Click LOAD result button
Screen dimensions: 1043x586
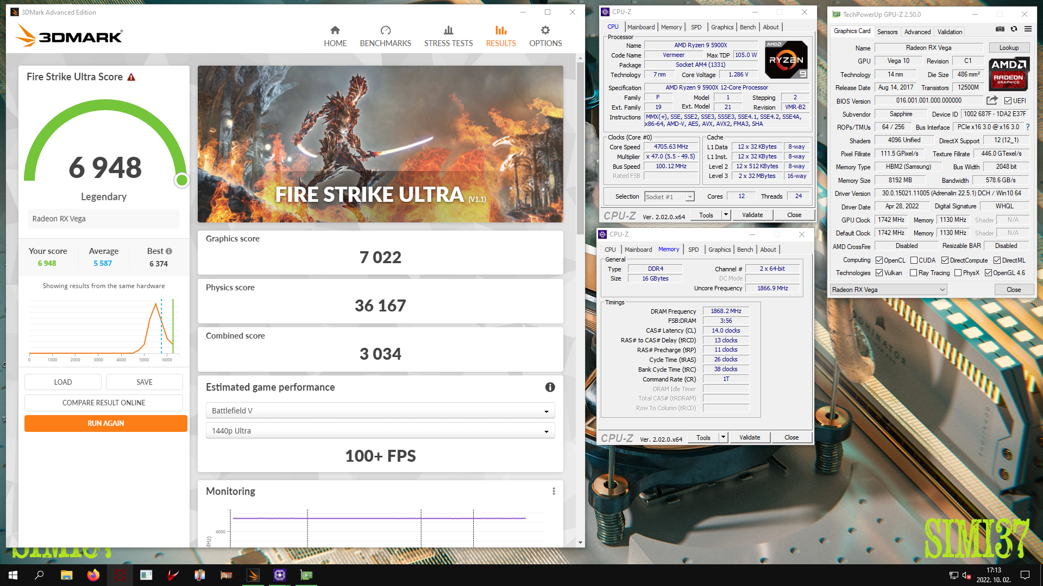pos(63,382)
